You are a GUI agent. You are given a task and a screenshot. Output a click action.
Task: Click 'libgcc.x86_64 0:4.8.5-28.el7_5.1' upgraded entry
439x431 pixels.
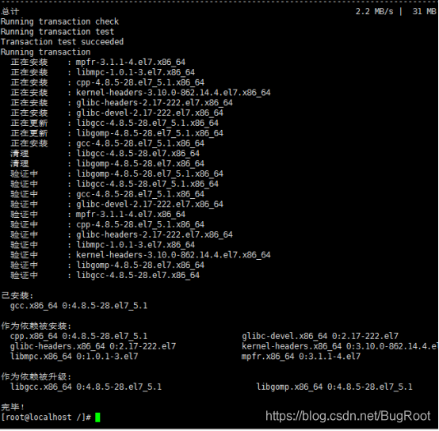click(86, 387)
